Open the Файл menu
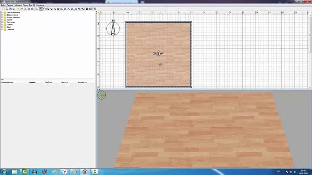Screen dimensions: 312x175 click(x=3, y=5)
